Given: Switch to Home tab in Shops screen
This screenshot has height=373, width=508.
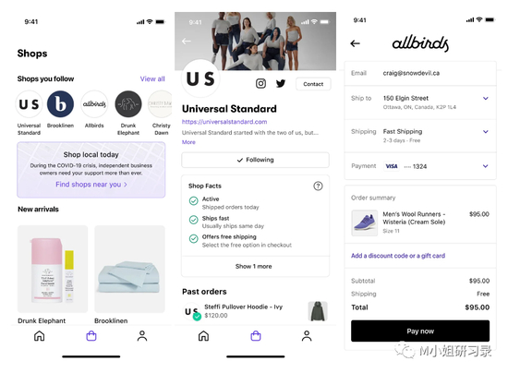Looking at the screenshot, I should (x=39, y=336).
